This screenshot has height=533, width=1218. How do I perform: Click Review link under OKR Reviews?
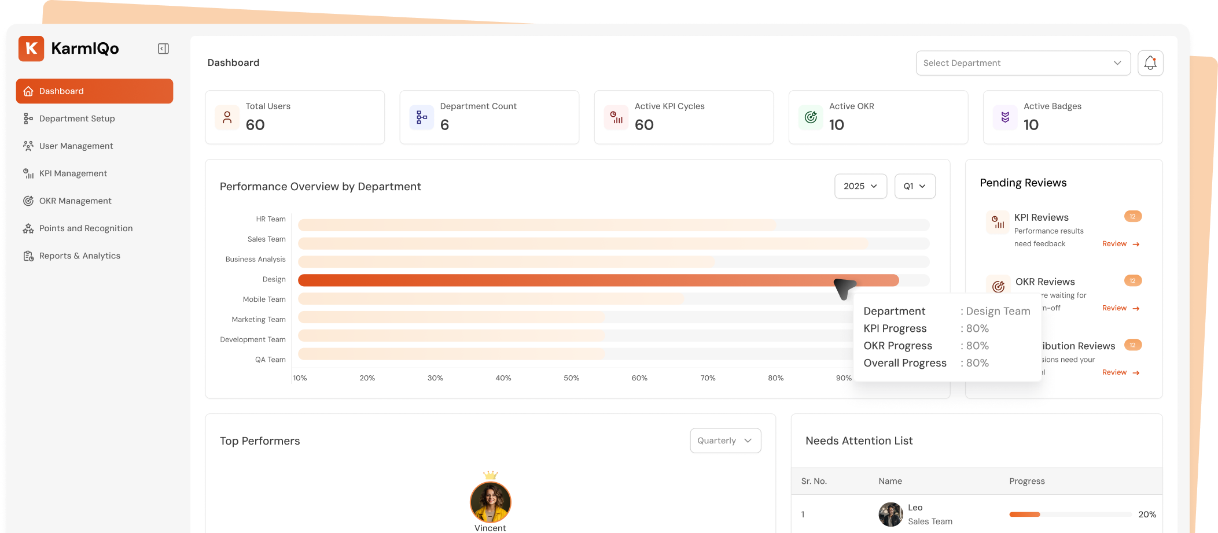click(x=1121, y=308)
